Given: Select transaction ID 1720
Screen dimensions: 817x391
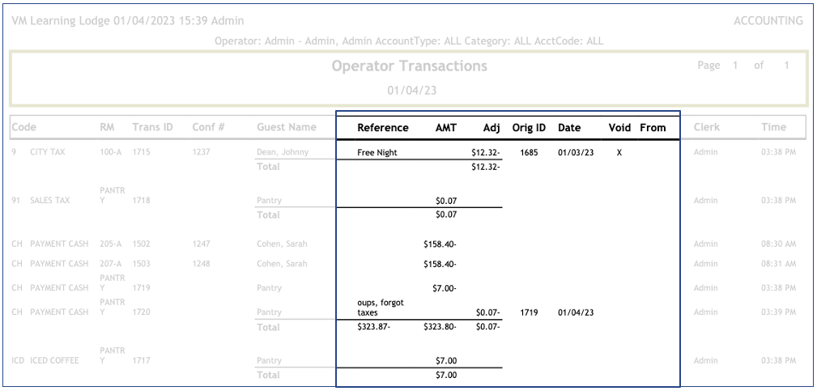Looking at the screenshot, I should pos(143,312).
